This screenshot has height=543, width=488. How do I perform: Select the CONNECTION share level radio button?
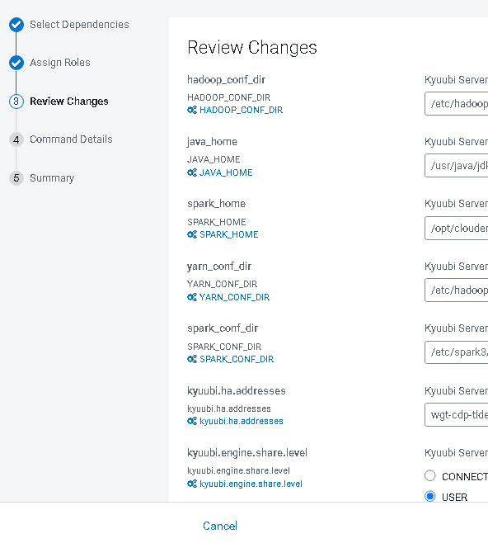pos(430,476)
